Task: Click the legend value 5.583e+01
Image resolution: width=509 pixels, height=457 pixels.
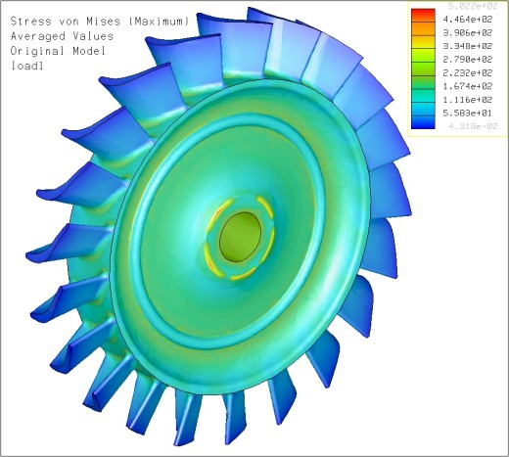Action: (467, 114)
